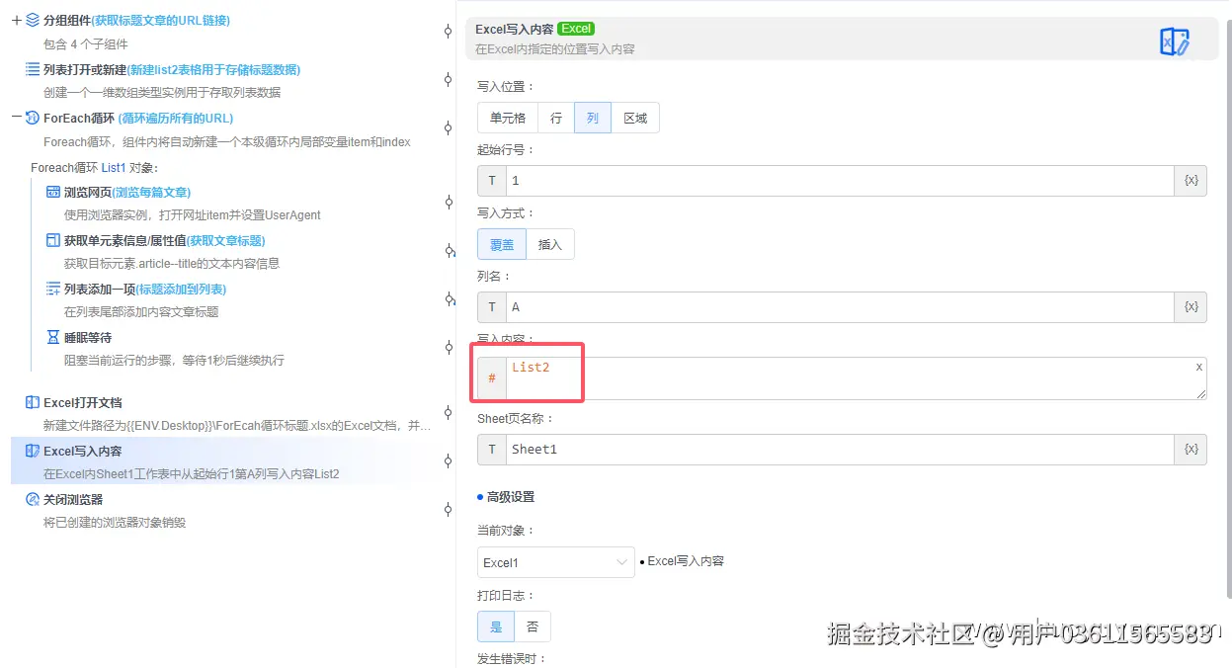The image size is (1232, 668).
Task: Click the List2 value inside the red box
Action: click(532, 367)
